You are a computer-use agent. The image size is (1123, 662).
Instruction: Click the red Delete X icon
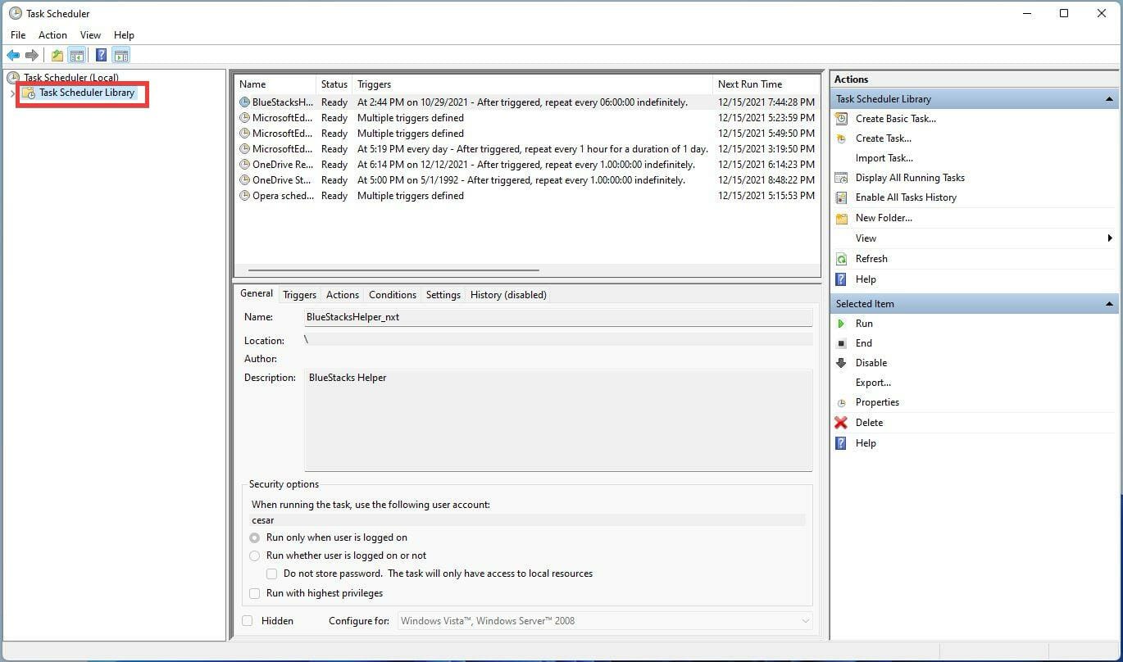coord(841,423)
